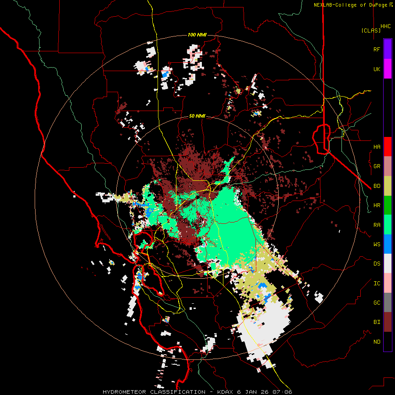Select the GC gray legend swatch
The image size is (395, 395).
(x=388, y=302)
